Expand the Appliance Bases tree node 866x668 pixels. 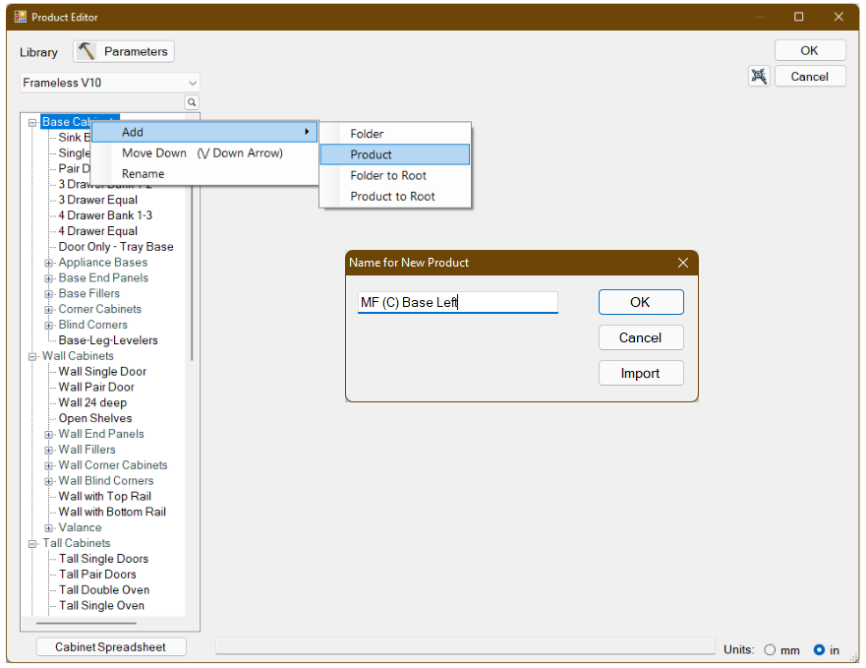point(49,263)
